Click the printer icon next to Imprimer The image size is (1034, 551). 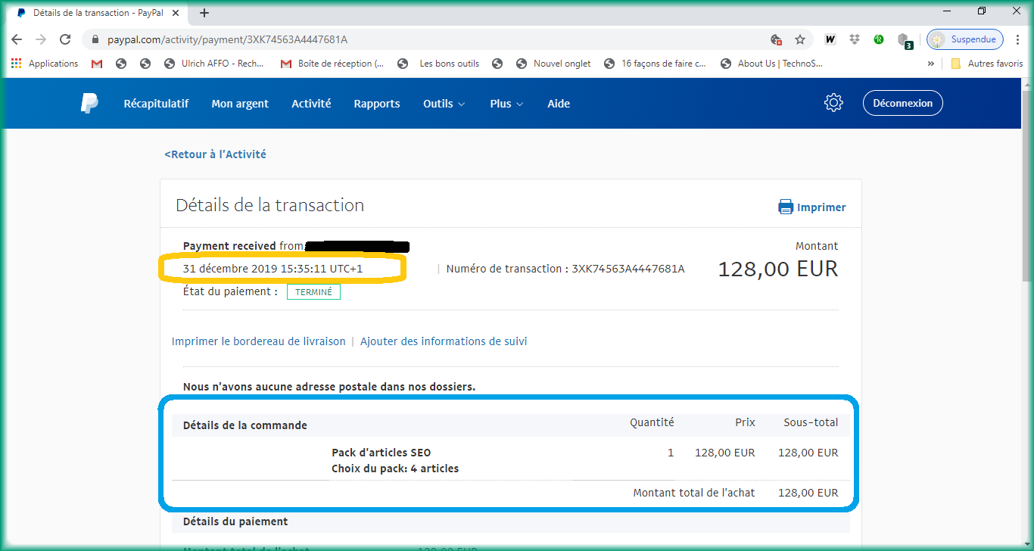pos(786,207)
